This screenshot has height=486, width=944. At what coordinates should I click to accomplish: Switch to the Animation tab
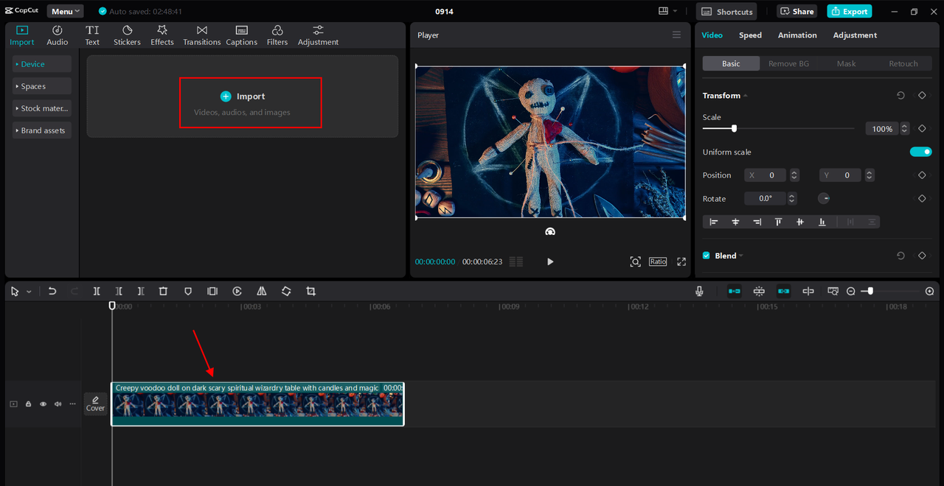tap(797, 35)
